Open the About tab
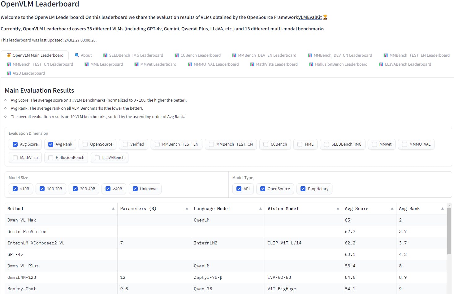The height and width of the screenshot is (294, 454). click(x=83, y=55)
